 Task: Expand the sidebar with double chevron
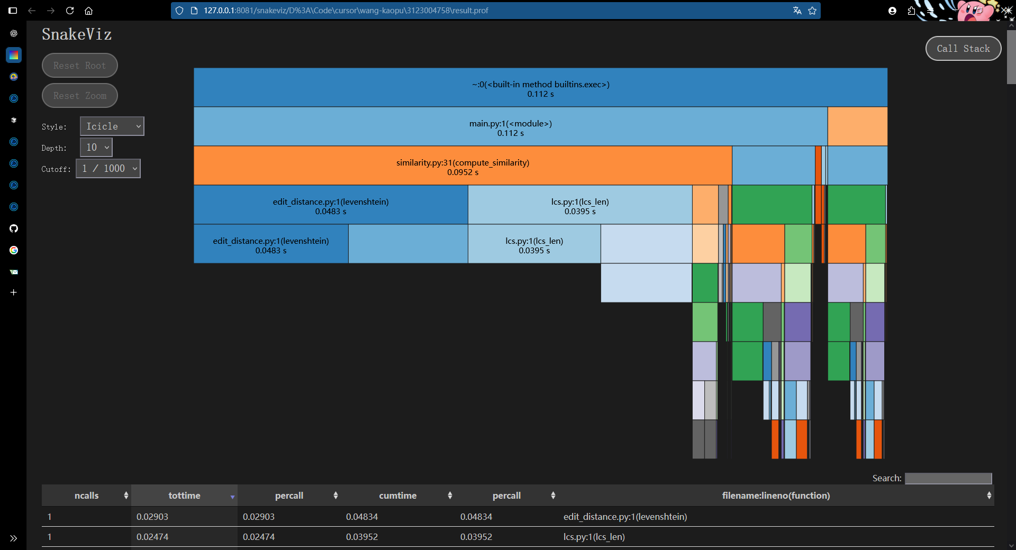pos(14,538)
